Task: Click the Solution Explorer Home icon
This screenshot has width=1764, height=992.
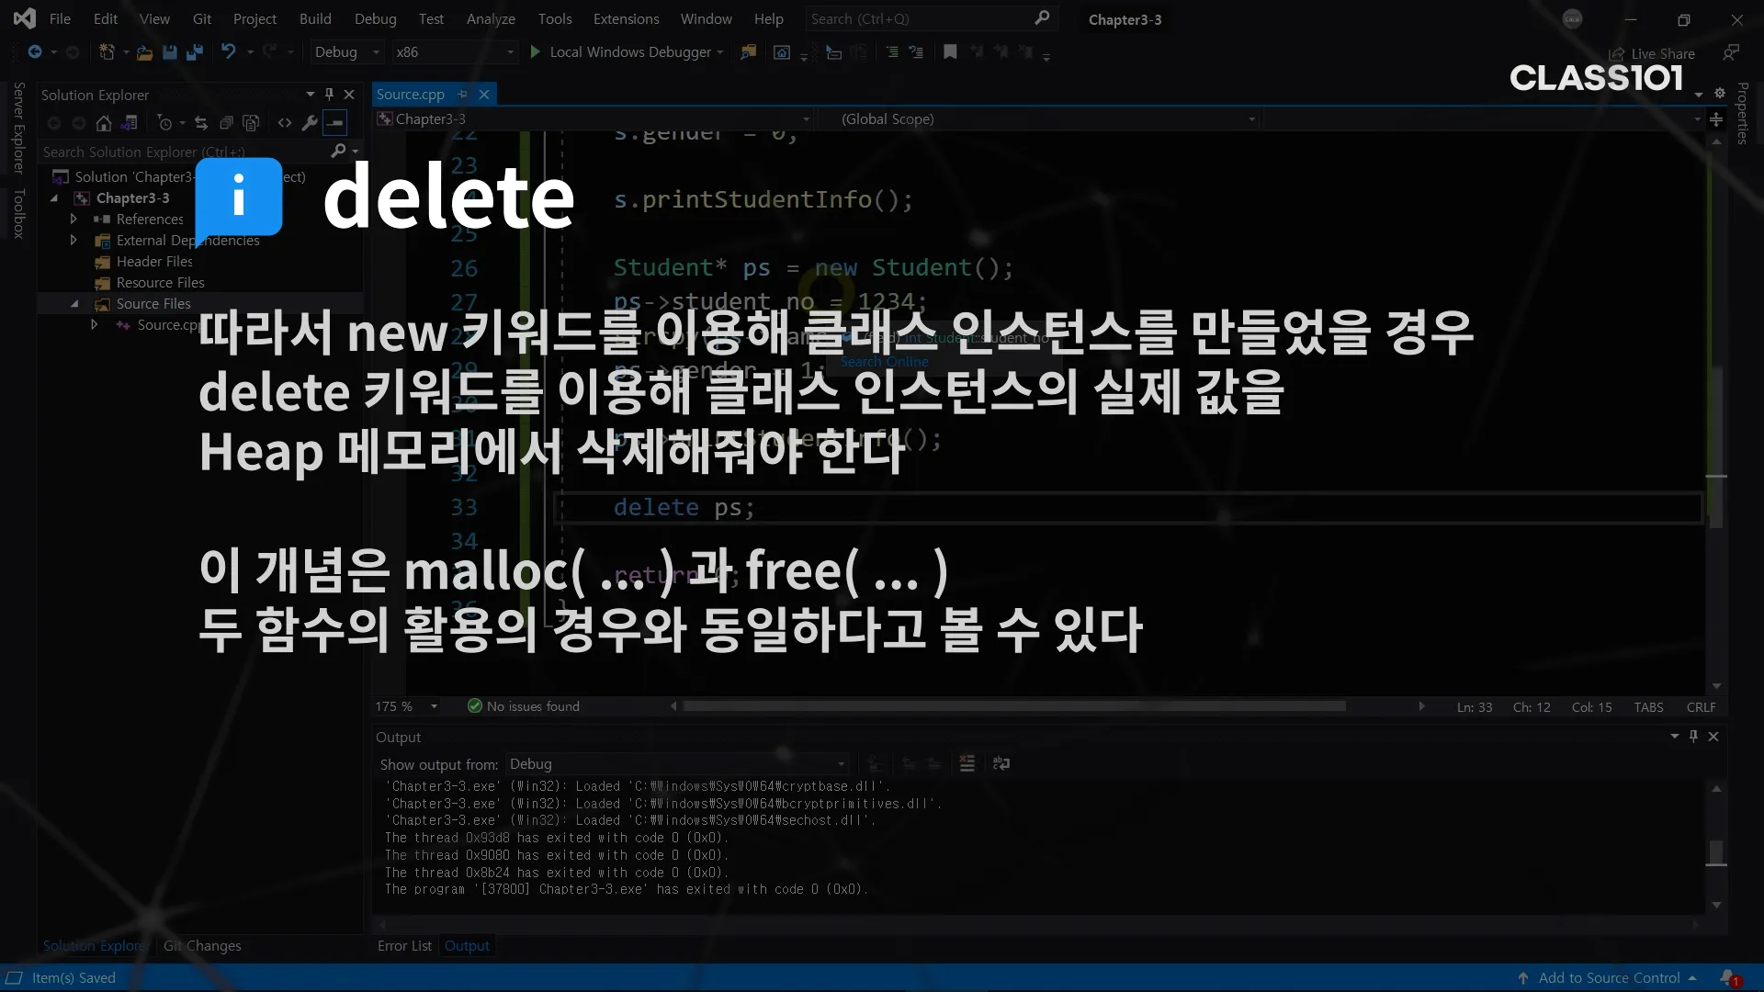Action: [104, 123]
